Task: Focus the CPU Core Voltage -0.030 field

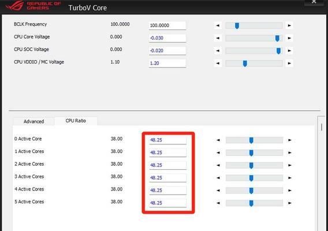Action: point(167,38)
